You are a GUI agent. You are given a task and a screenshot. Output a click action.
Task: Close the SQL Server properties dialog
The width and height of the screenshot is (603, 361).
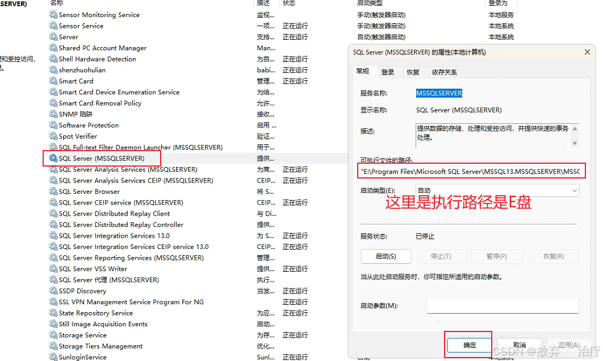[587, 52]
